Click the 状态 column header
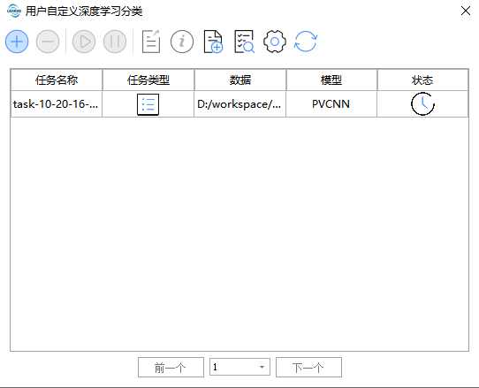The height and width of the screenshot is (388, 479). point(422,80)
